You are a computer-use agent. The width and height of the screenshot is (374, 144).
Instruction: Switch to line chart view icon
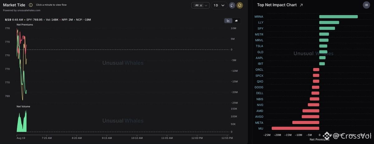coord(228,21)
